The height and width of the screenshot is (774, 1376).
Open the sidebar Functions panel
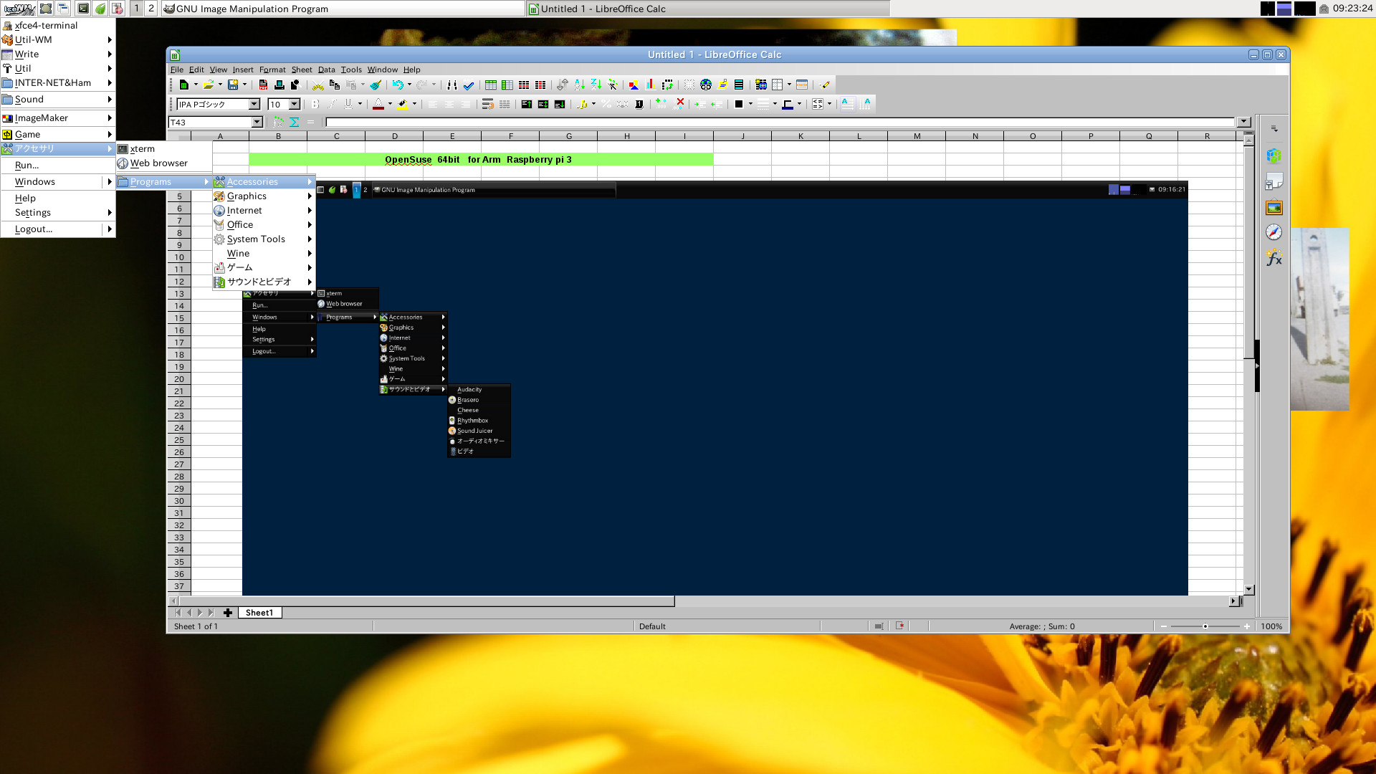1274,258
